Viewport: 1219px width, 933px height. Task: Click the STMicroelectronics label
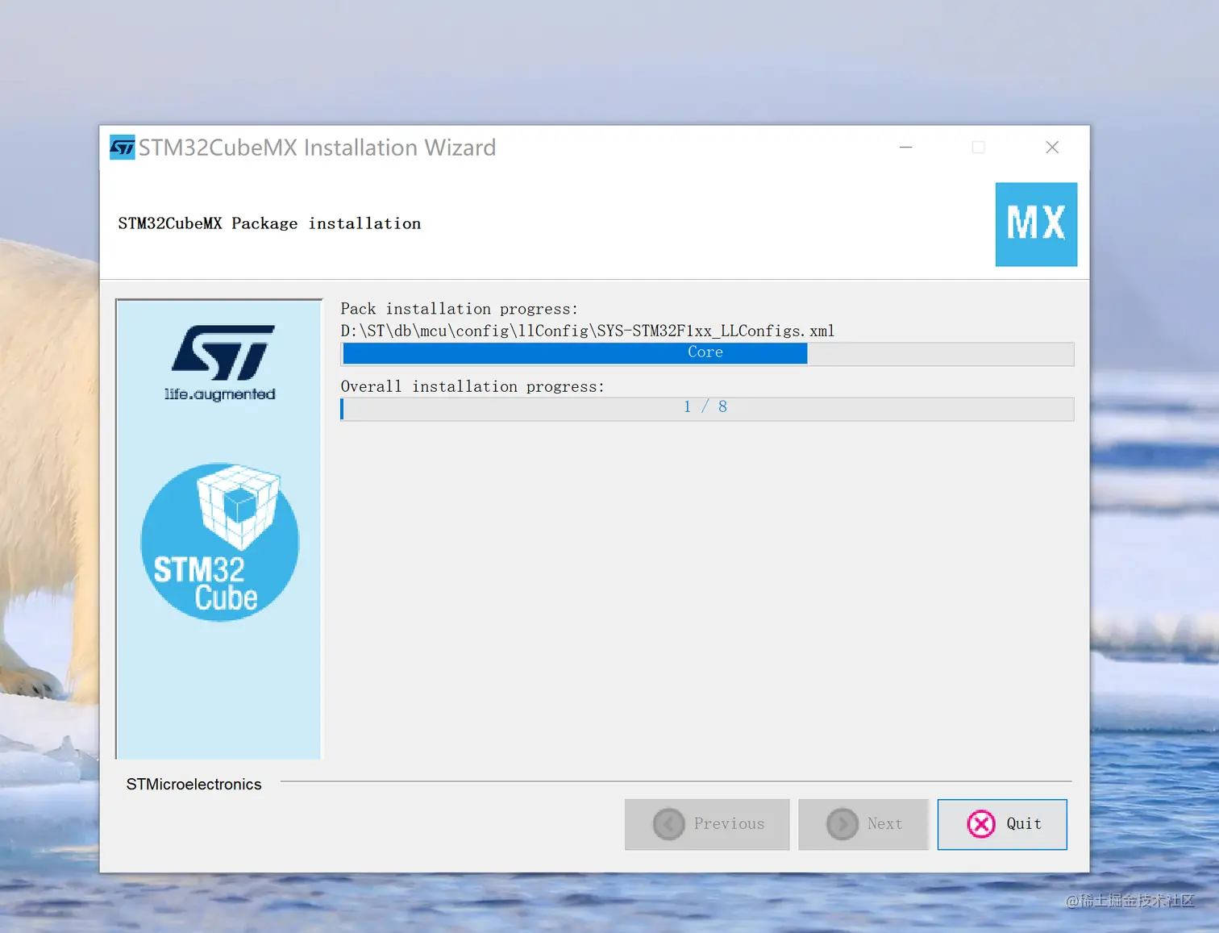point(193,784)
